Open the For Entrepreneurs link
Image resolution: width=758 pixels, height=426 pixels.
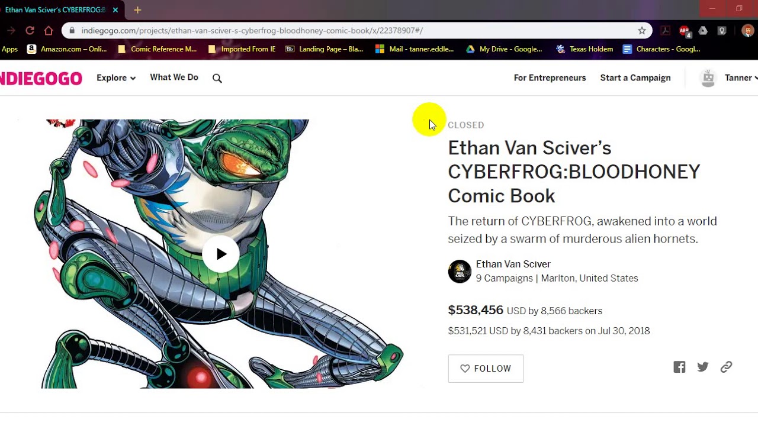coord(550,78)
